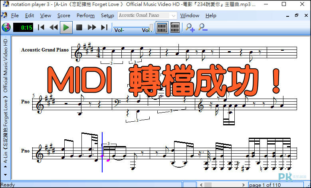Open the File menu
This screenshot has height=188, width=311.
[15, 16]
